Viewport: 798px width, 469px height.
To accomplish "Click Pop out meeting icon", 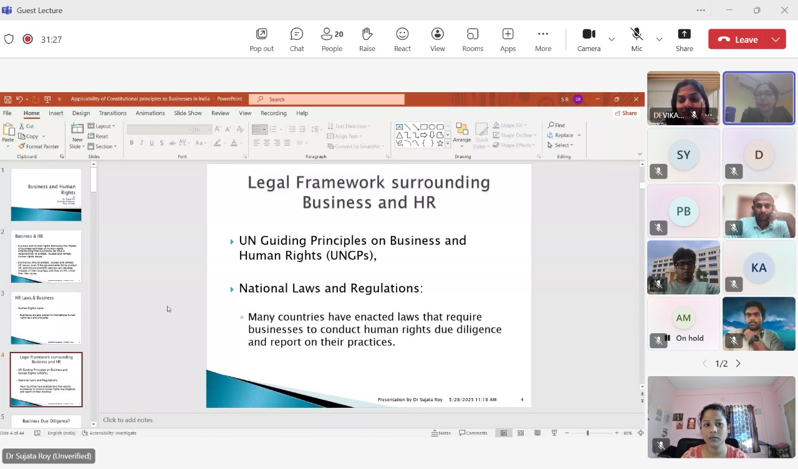I will pos(261,39).
